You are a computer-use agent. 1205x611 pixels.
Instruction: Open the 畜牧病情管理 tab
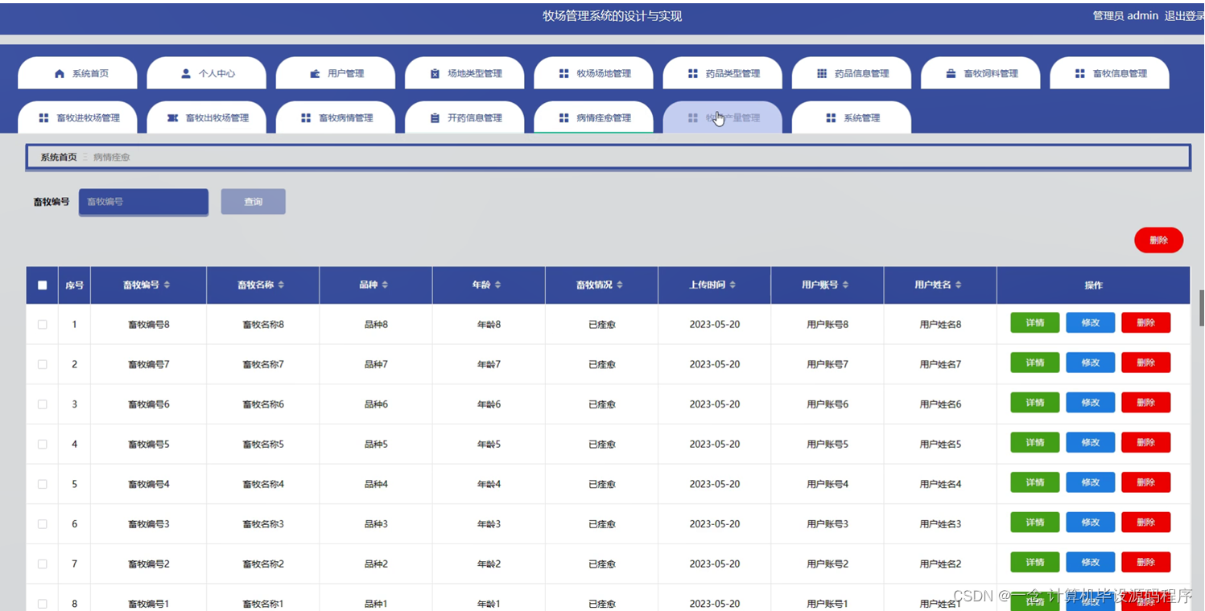pyautogui.click(x=336, y=118)
